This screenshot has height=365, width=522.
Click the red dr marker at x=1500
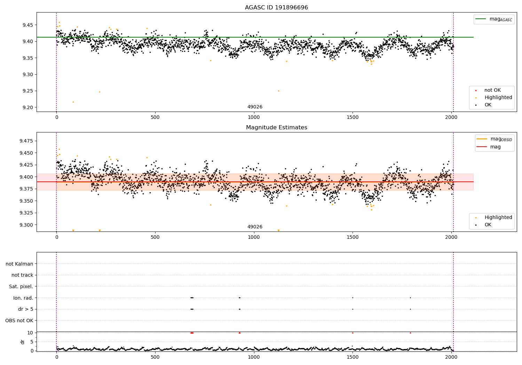click(353, 333)
